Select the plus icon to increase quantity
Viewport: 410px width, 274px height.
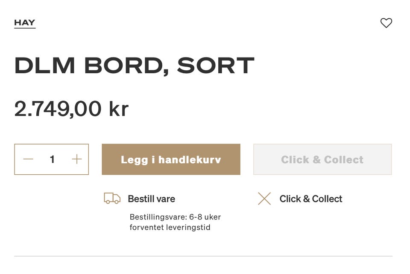tap(76, 159)
